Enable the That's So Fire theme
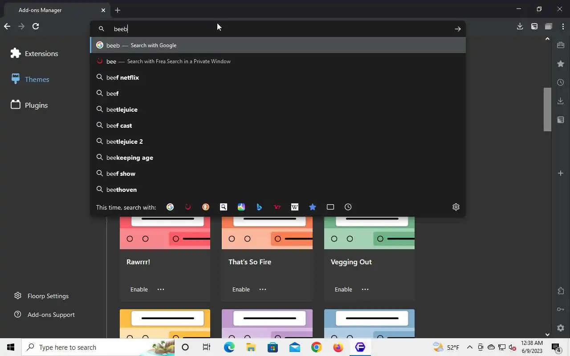Image resolution: width=570 pixels, height=356 pixels. [241, 289]
